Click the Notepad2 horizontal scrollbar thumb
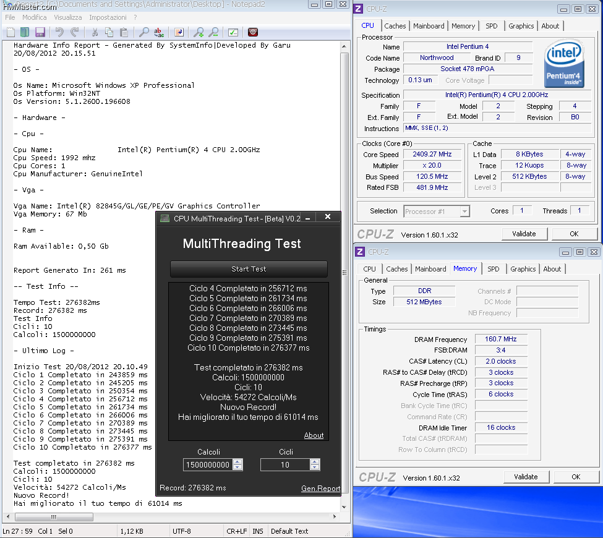 coord(53,516)
